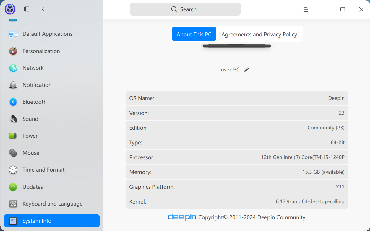Click the Version value 23
Screen dimensions: 370x231
[x=342, y=113]
